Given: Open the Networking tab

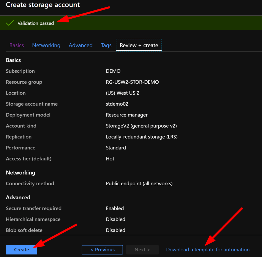Looking at the screenshot, I should click(x=46, y=45).
